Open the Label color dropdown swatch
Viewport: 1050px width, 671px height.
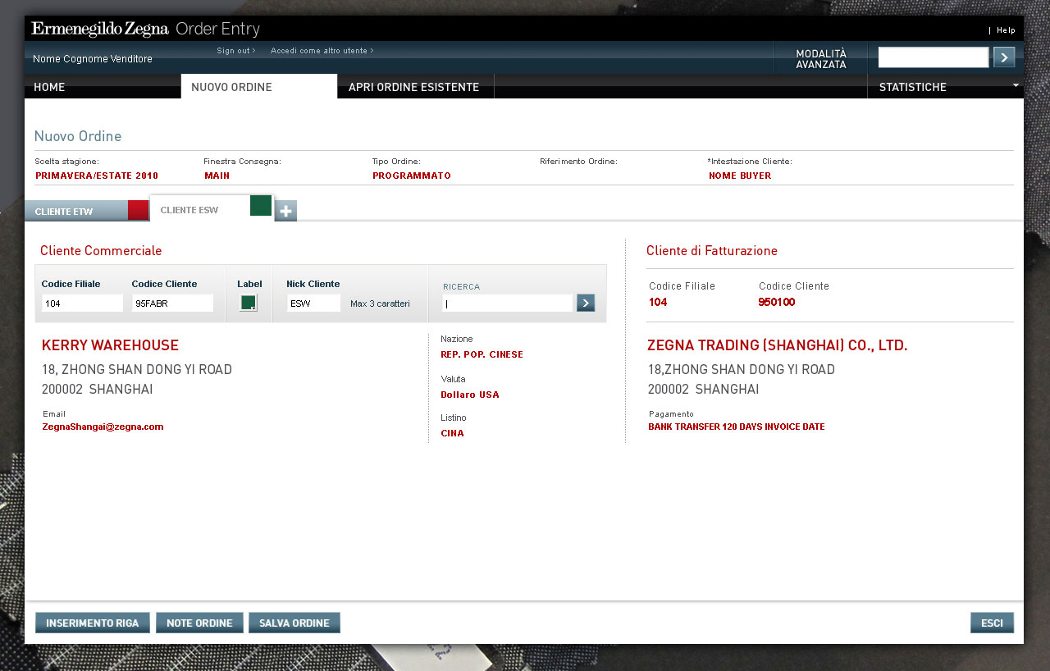[249, 303]
